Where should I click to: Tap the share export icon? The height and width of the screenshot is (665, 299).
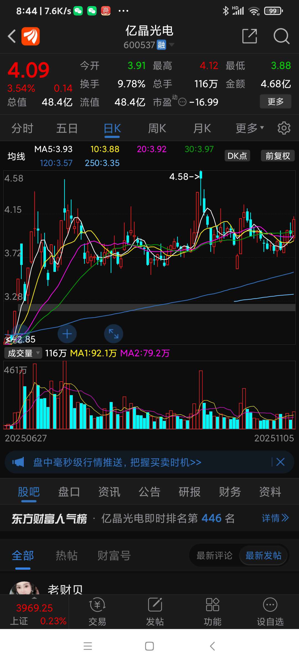(x=250, y=36)
